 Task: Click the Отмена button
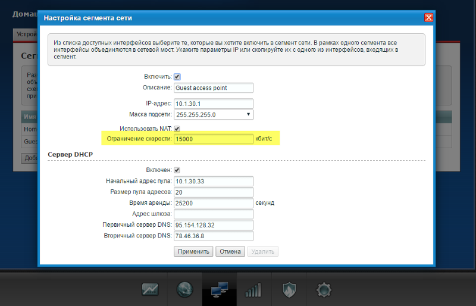pyautogui.click(x=230, y=251)
